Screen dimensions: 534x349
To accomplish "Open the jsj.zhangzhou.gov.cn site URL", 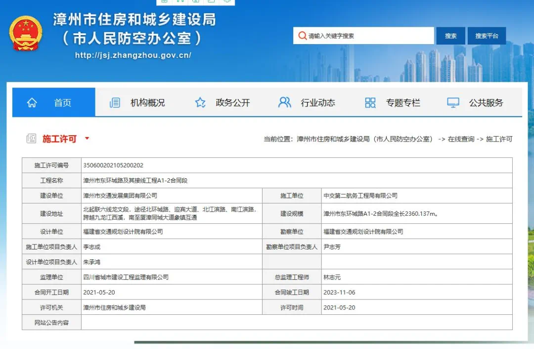I will [x=133, y=55].
